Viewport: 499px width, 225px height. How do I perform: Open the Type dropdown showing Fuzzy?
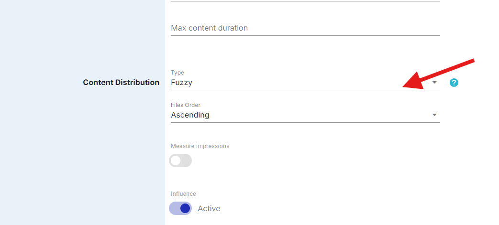click(x=305, y=80)
